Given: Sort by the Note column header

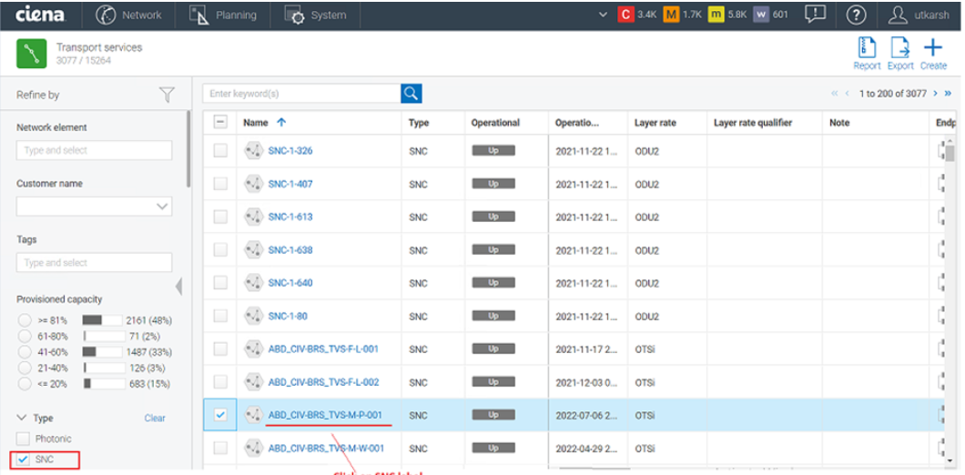Looking at the screenshot, I should (x=839, y=123).
